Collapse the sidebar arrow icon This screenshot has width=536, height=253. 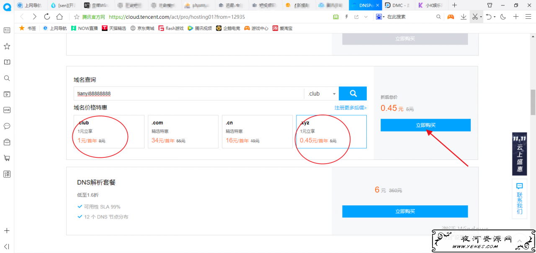[7, 246]
